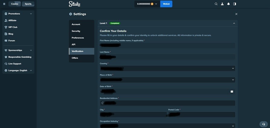Click the VIP Club trophy icon

(x=6, y=27)
